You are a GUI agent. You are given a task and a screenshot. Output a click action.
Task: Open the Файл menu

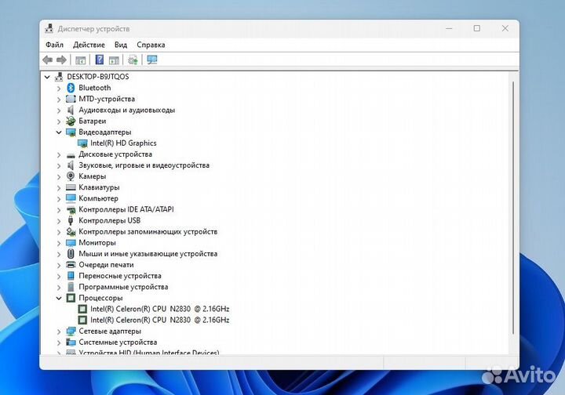coord(54,45)
